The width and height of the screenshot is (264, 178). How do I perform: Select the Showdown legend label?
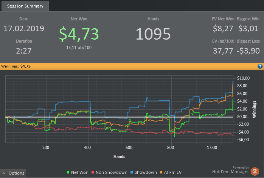(x=146, y=172)
